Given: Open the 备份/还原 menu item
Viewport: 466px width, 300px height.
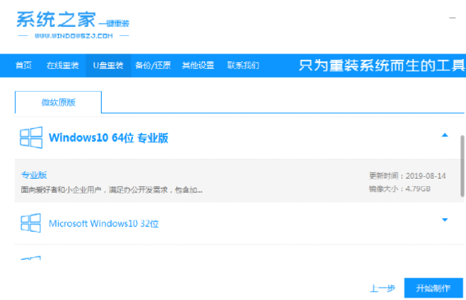Looking at the screenshot, I should pyautogui.click(x=153, y=66).
